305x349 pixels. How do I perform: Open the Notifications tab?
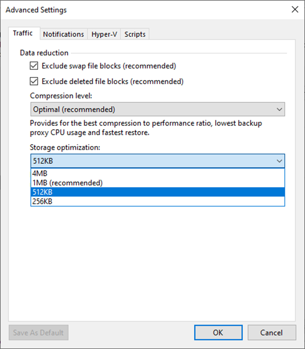click(x=63, y=34)
